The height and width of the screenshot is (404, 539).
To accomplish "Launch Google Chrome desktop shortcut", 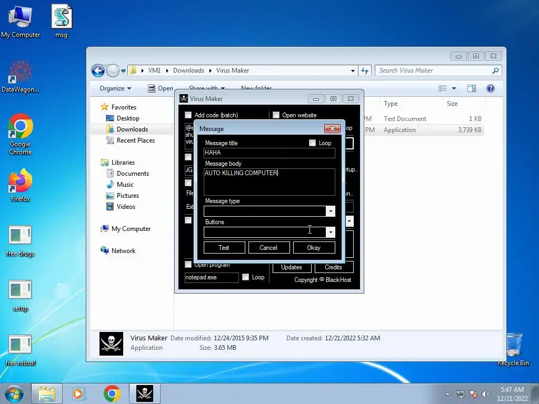I will click(21, 134).
